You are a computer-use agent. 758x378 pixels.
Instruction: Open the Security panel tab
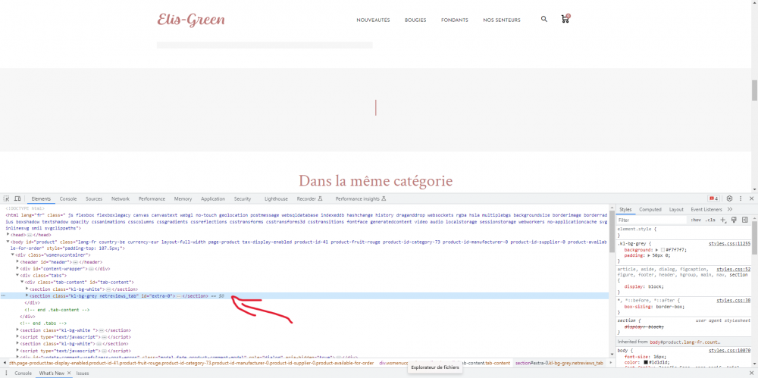coord(243,198)
